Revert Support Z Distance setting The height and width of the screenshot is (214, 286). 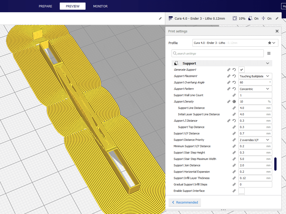point(234,121)
